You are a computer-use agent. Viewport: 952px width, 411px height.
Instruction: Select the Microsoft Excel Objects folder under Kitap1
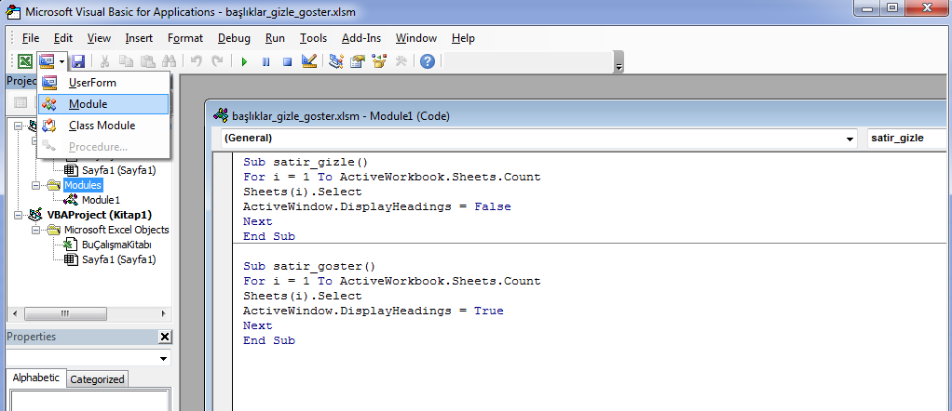tap(116, 230)
